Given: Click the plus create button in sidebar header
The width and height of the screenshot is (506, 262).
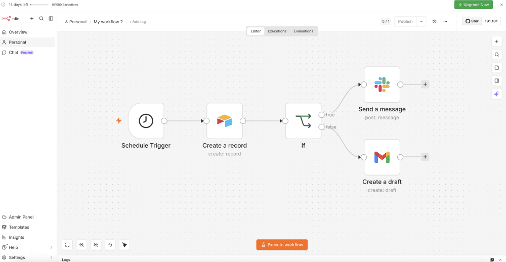Looking at the screenshot, I should tap(31, 18).
